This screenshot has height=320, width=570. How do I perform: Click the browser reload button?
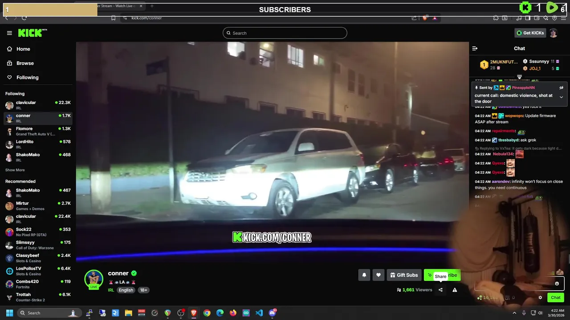24,18
